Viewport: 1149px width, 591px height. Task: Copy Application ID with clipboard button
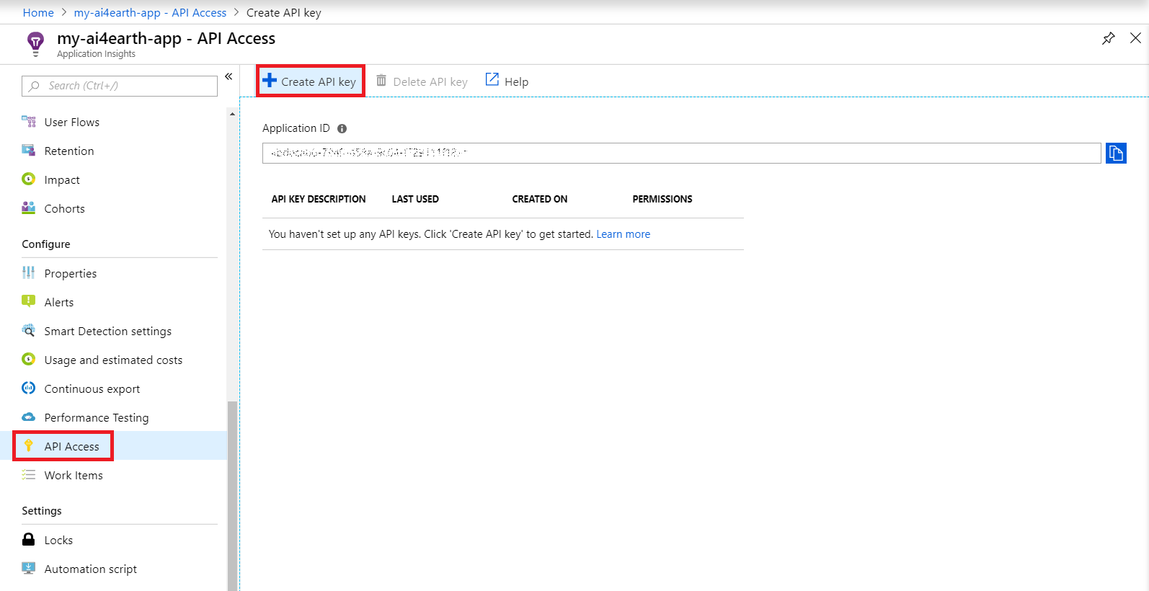click(1116, 153)
